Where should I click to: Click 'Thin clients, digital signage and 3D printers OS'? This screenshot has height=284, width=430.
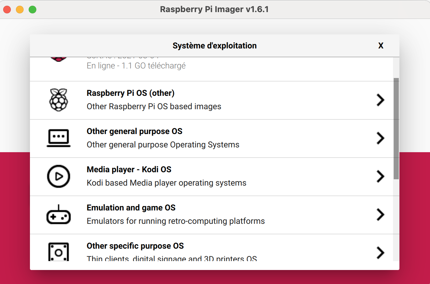[172, 259]
